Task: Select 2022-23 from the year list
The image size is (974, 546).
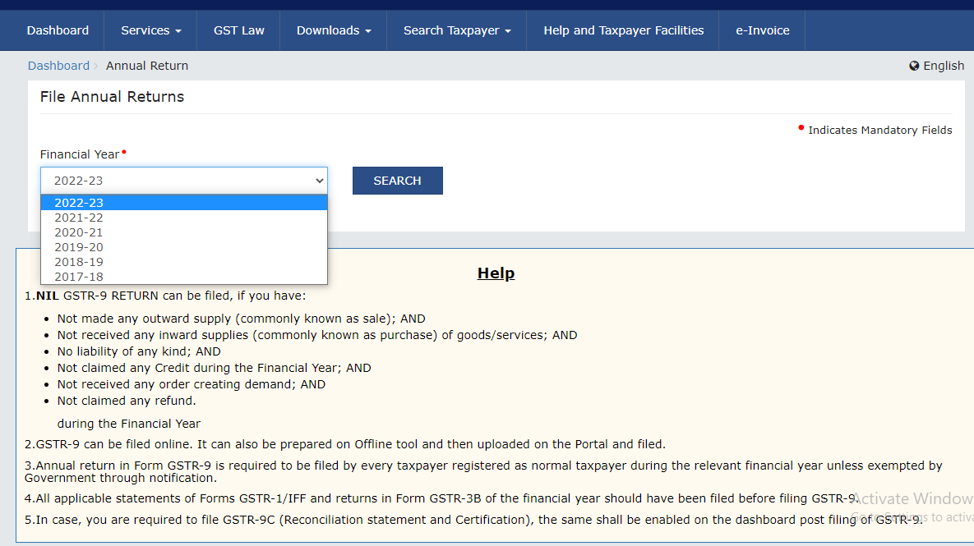Action: point(79,203)
